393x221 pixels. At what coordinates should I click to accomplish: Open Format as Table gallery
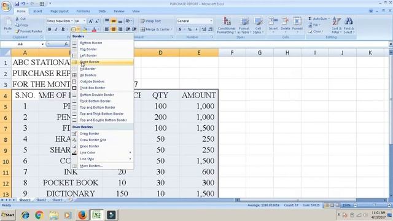[244, 25]
